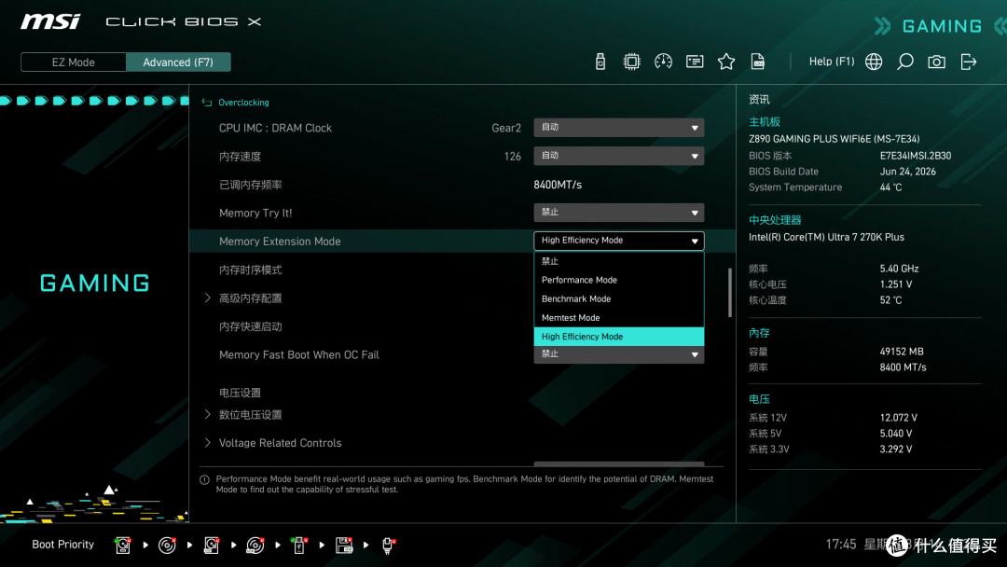
Task: Click the MSI logo
Action: point(50,21)
